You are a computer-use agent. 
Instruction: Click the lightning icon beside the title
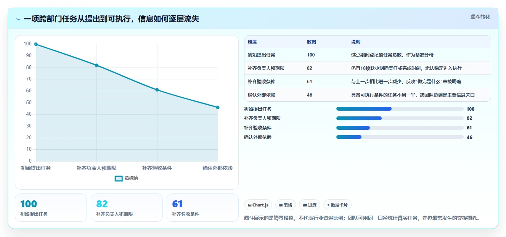click(x=18, y=19)
